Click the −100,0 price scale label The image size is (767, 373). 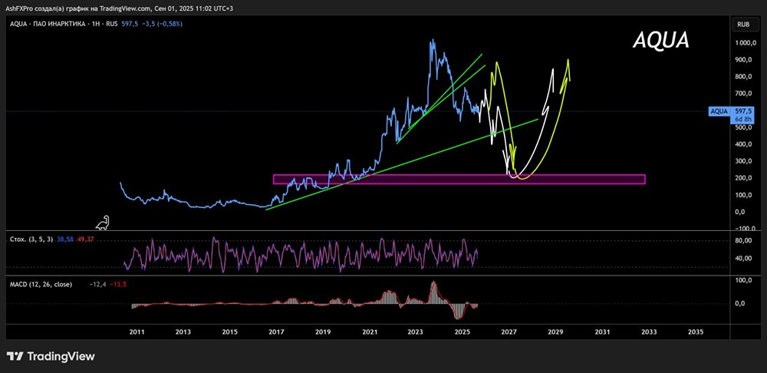pyautogui.click(x=746, y=229)
